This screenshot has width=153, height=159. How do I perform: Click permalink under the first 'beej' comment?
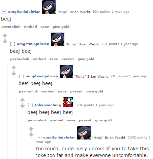pos(11,27)
